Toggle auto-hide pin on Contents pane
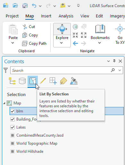The image size is (125, 165). tap(114, 61)
